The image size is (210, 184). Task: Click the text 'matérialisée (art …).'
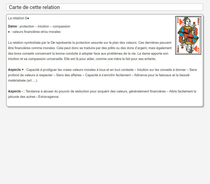tap(23, 80)
